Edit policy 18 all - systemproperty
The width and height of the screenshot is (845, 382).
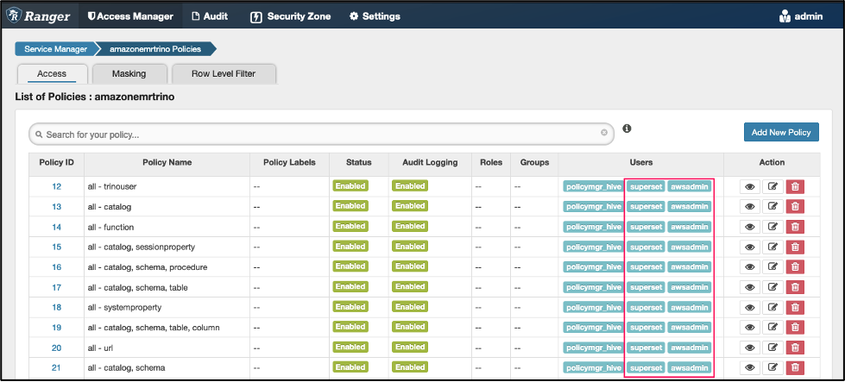click(x=772, y=307)
